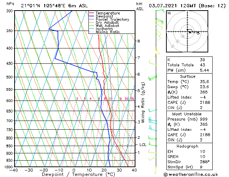Click the Totals Totals value 43

[202, 65]
